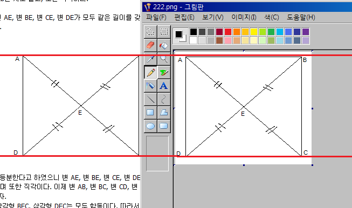Pick the Rectangle shape tool

tap(150, 113)
